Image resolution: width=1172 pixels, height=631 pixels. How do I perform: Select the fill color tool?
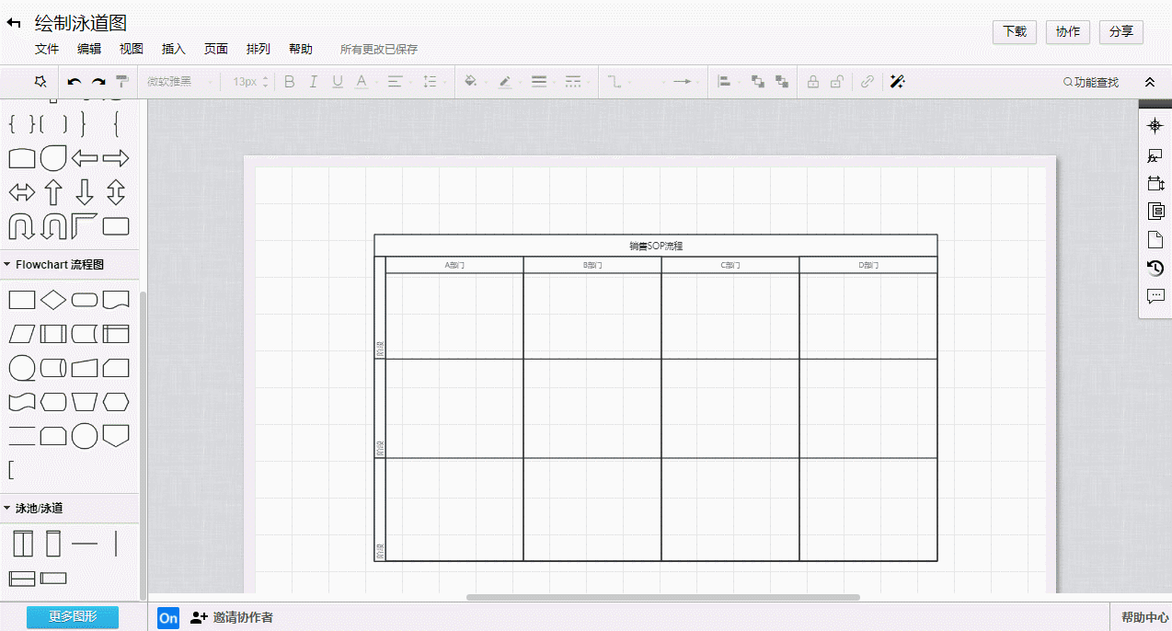(472, 82)
